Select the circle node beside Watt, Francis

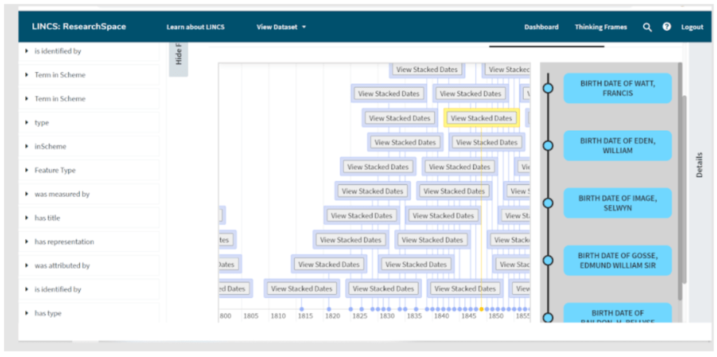point(548,88)
